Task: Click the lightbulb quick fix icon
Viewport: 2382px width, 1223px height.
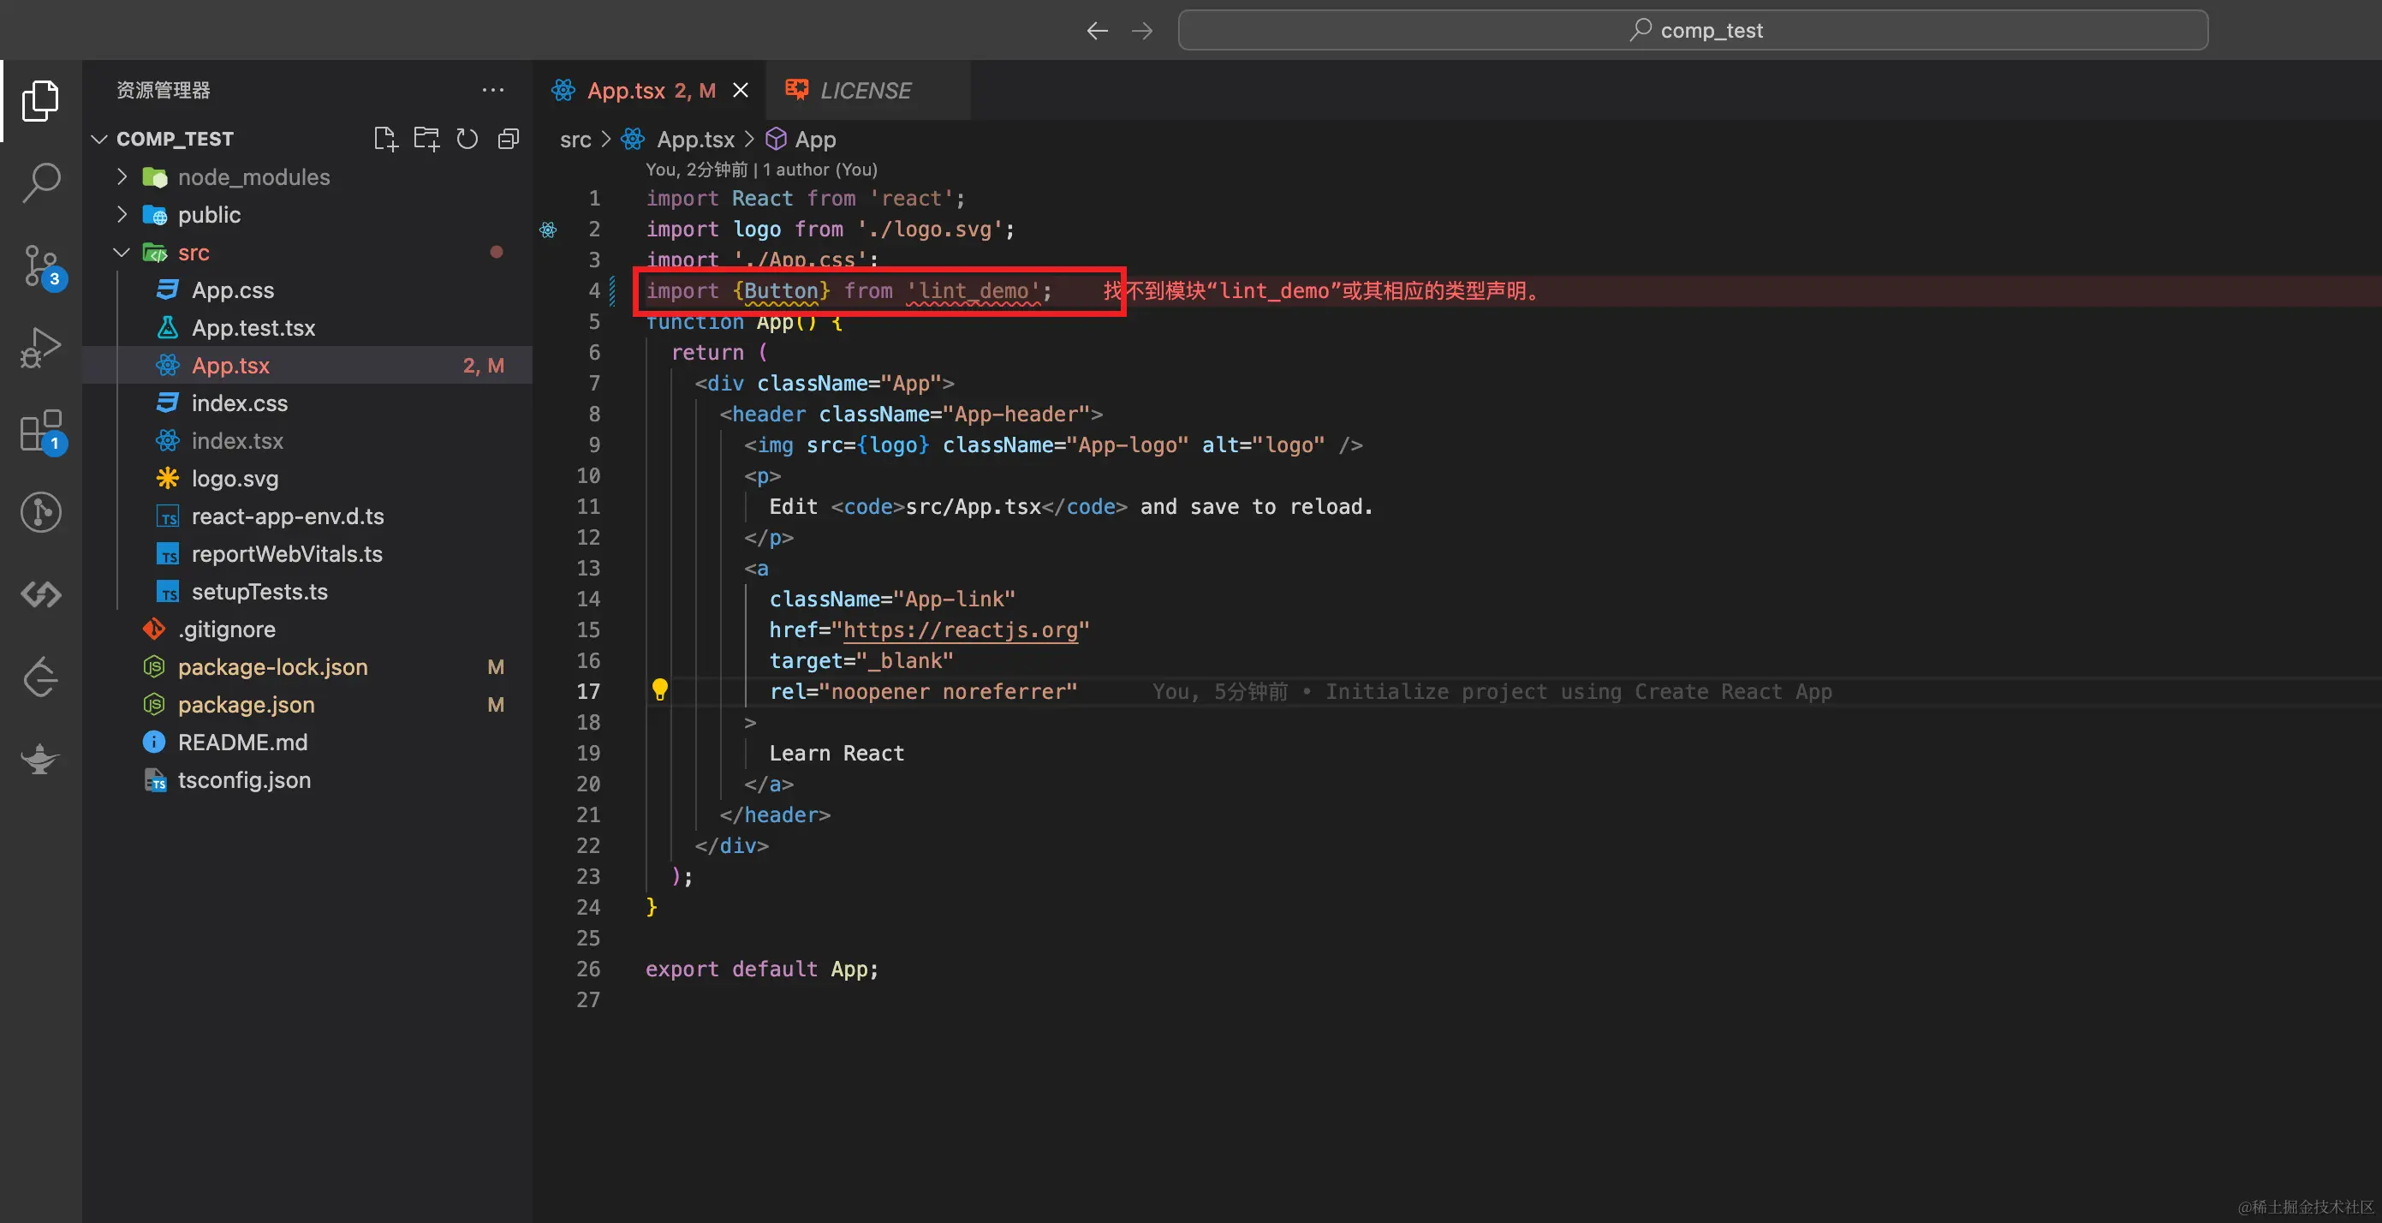Action: point(659,689)
